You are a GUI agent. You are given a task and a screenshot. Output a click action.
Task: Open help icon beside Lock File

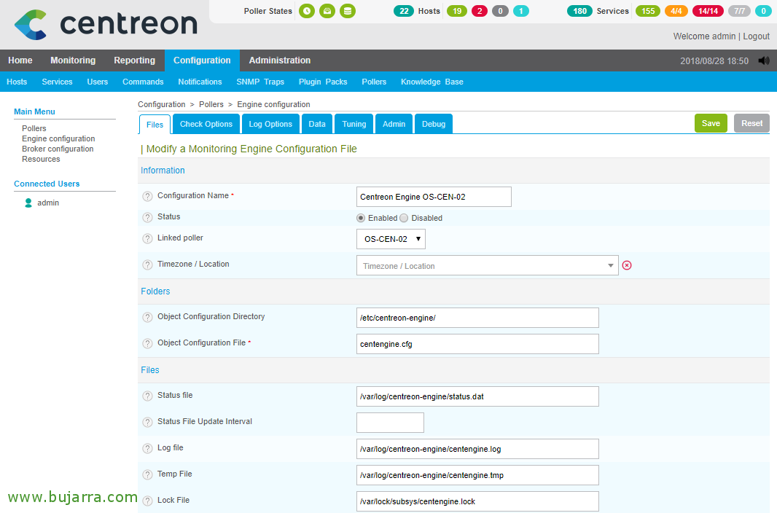click(x=147, y=501)
